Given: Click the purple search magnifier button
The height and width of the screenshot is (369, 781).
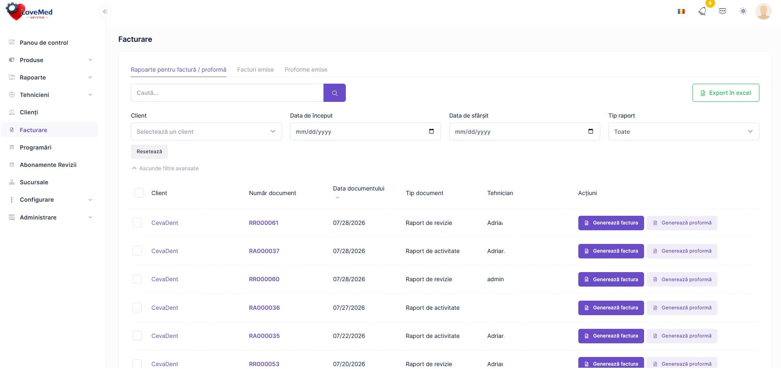Looking at the screenshot, I should pyautogui.click(x=335, y=93).
